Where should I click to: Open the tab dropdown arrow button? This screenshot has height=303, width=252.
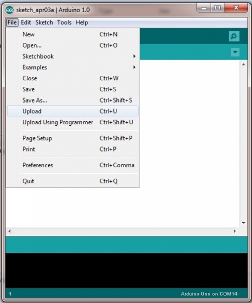click(x=235, y=52)
